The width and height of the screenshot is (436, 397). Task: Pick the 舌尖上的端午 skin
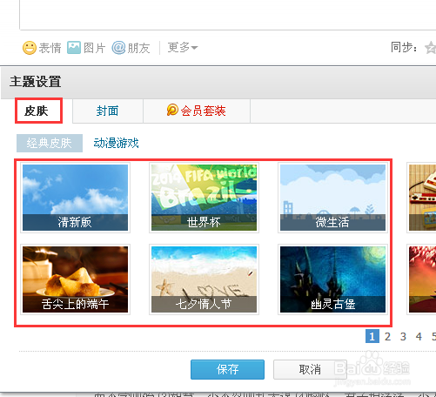point(75,279)
